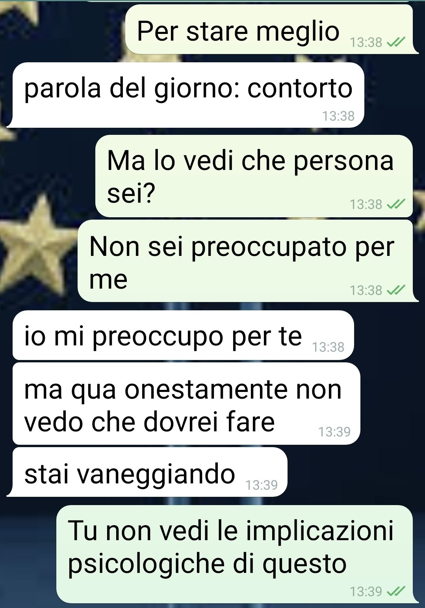The width and height of the screenshot is (425, 608).
Task: Click the double checkmark on 'Ma lo vedi' message
Action: click(x=396, y=204)
